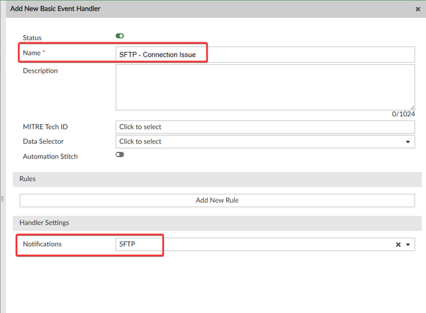Image resolution: width=426 pixels, height=313 pixels.
Task: Open the Data Selector field
Action: (265, 141)
